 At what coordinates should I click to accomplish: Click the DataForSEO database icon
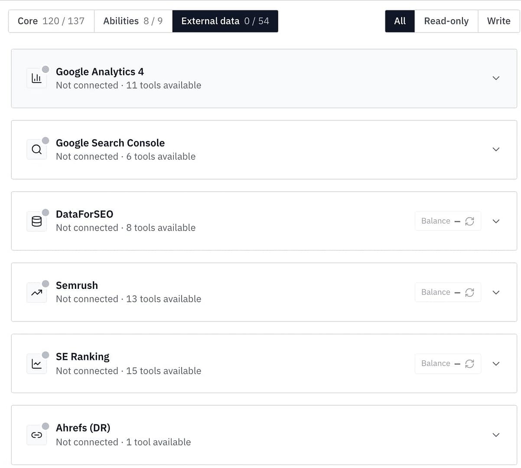37,221
